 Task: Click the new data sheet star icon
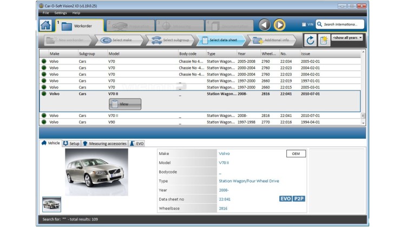click(324, 40)
